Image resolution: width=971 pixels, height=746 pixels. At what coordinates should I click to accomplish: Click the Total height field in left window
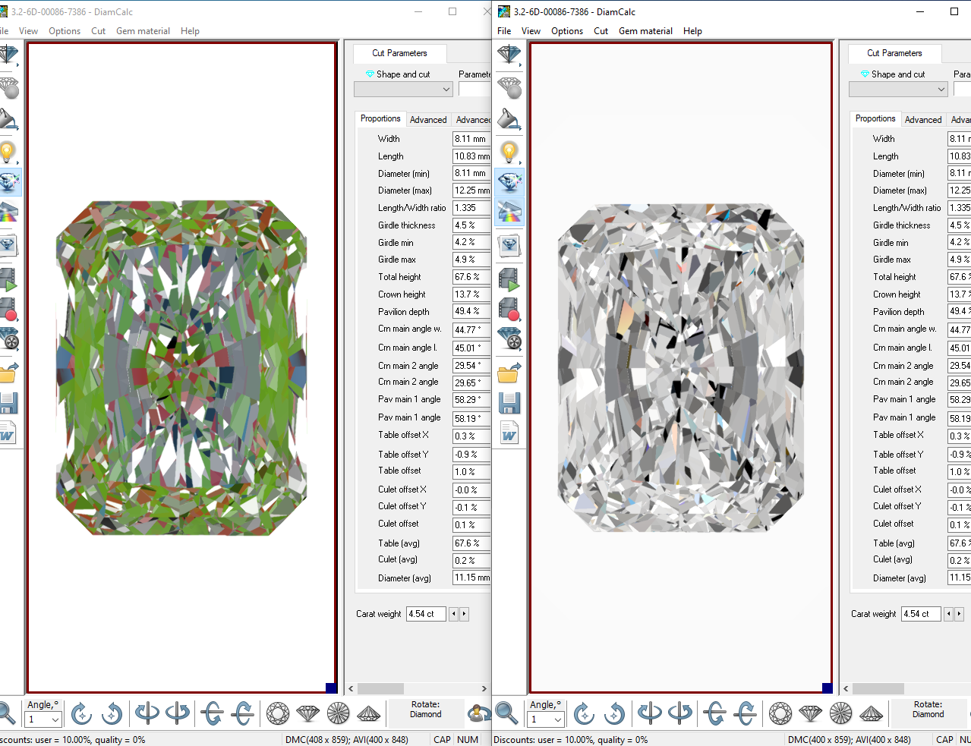click(x=471, y=277)
